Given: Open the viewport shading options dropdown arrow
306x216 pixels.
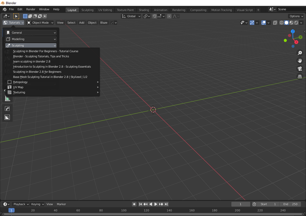Looking at the screenshot, I should (x=301, y=23).
